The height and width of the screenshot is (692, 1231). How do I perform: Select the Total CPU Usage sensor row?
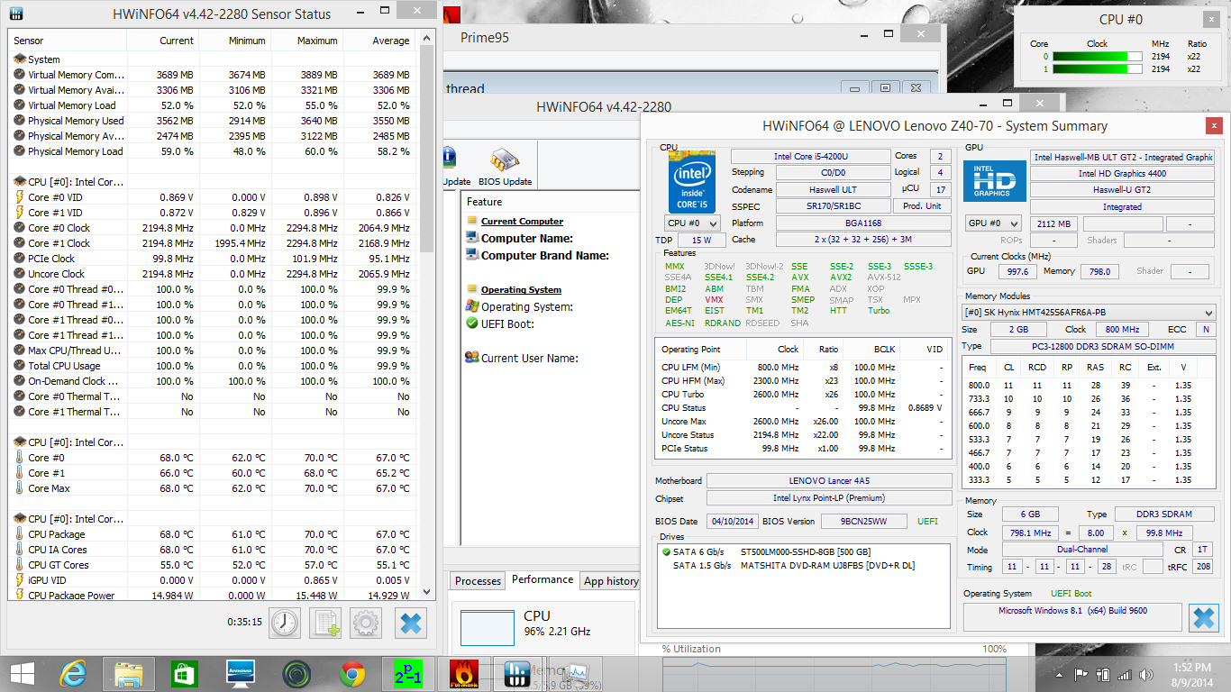tap(213, 366)
